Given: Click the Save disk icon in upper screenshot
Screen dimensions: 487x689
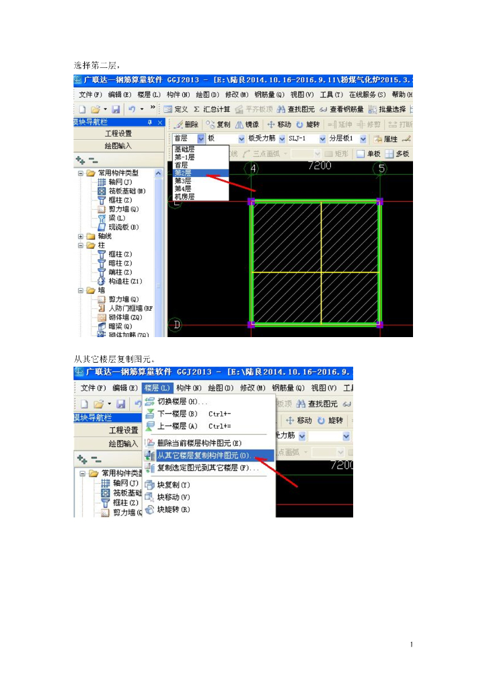Looking at the screenshot, I should click(116, 109).
